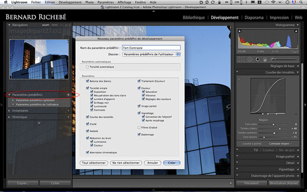Click Tout sélectionner button

[94, 163]
